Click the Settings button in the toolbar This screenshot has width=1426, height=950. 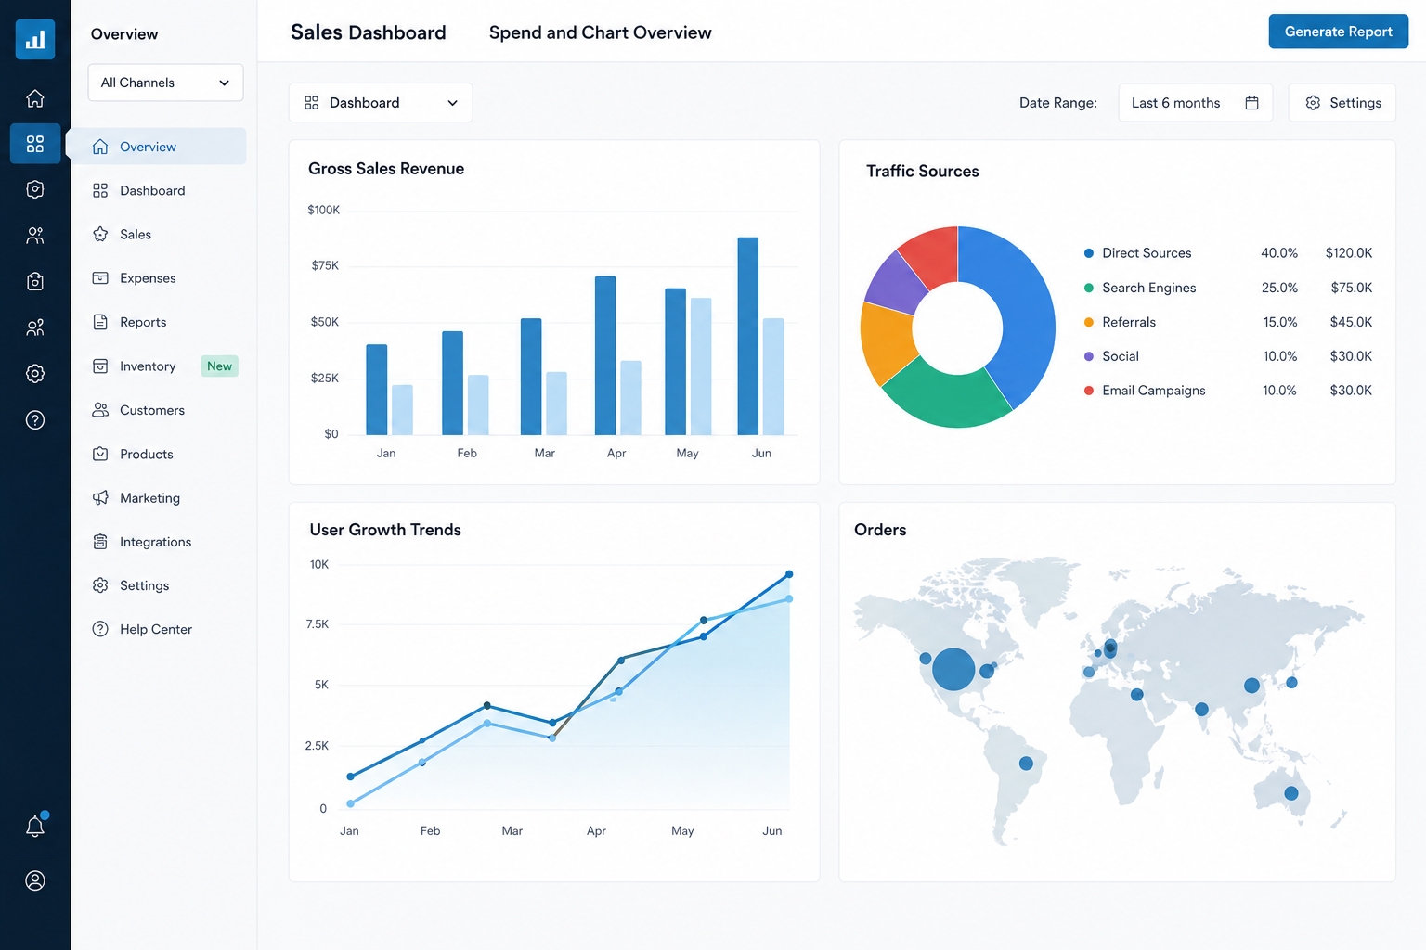(1342, 103)
